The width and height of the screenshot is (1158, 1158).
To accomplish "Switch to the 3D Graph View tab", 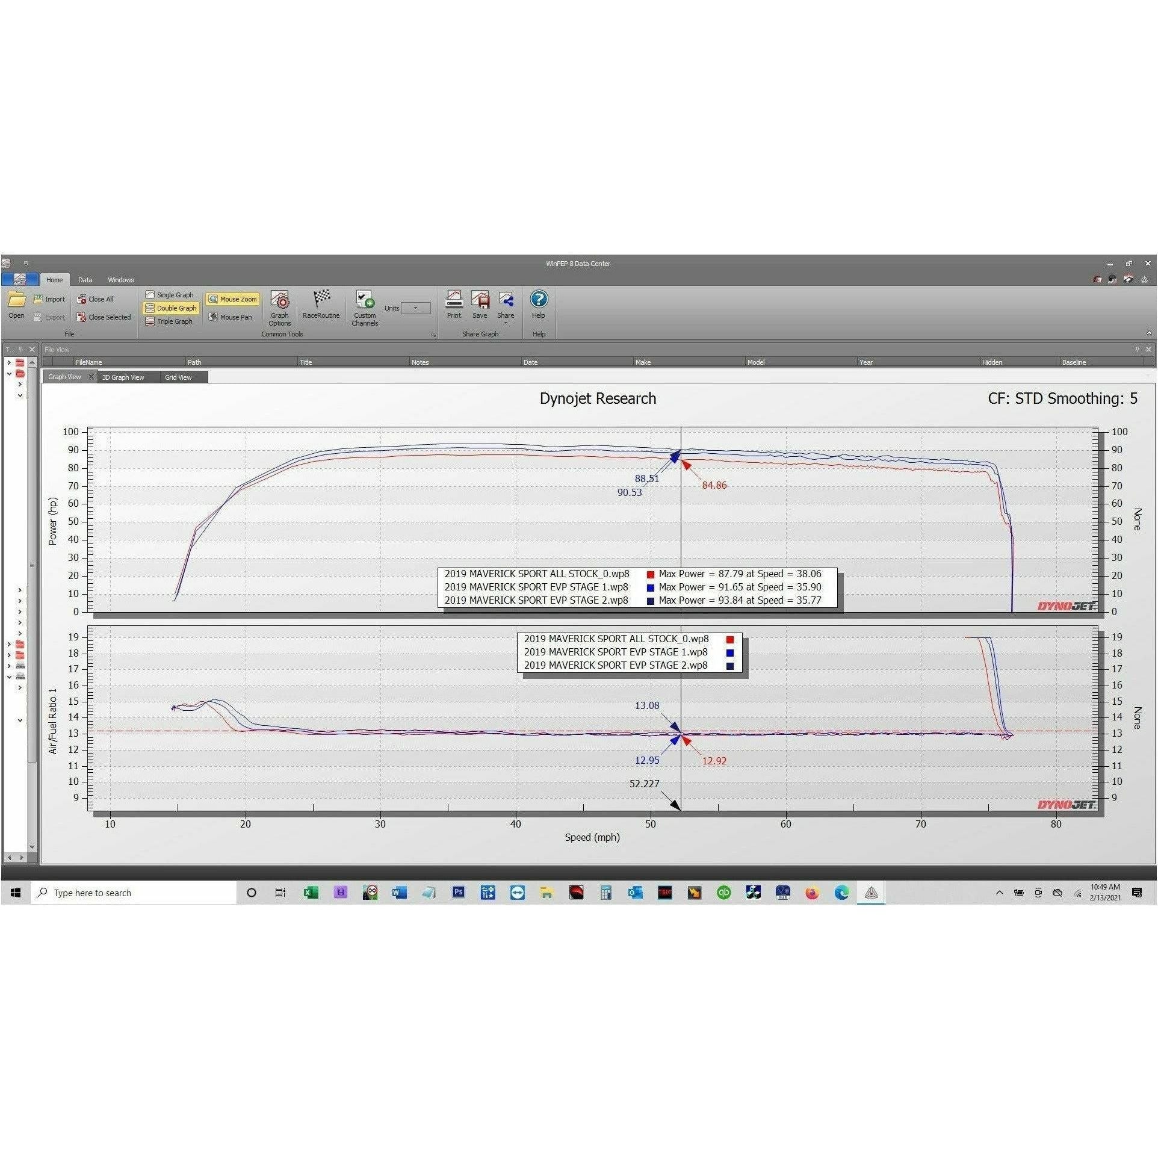I will tap(123, 377).
